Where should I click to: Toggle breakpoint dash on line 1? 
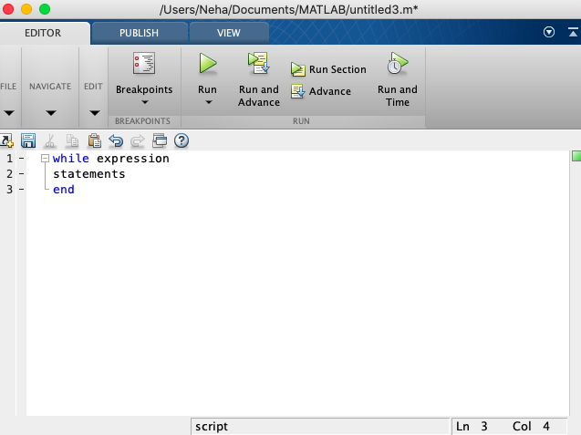(22, 159)
